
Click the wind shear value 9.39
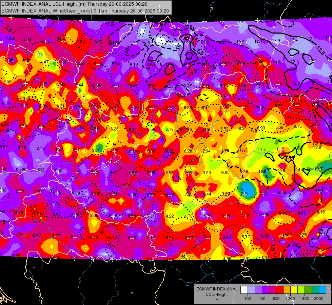point(282,192)
